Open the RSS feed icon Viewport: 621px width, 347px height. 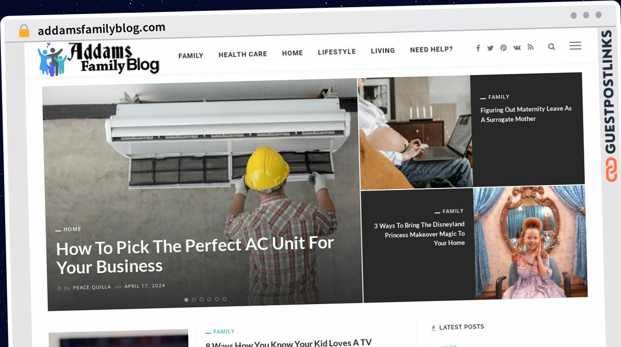pos(530,47)
